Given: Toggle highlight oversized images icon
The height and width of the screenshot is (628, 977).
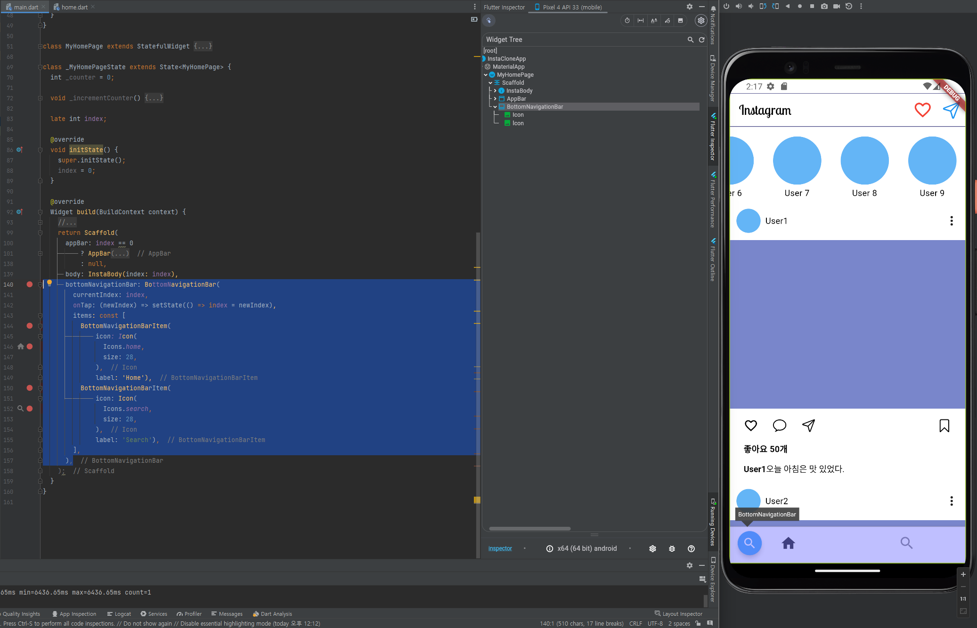Looking at the screenshot, I should [x=680, y=21].
